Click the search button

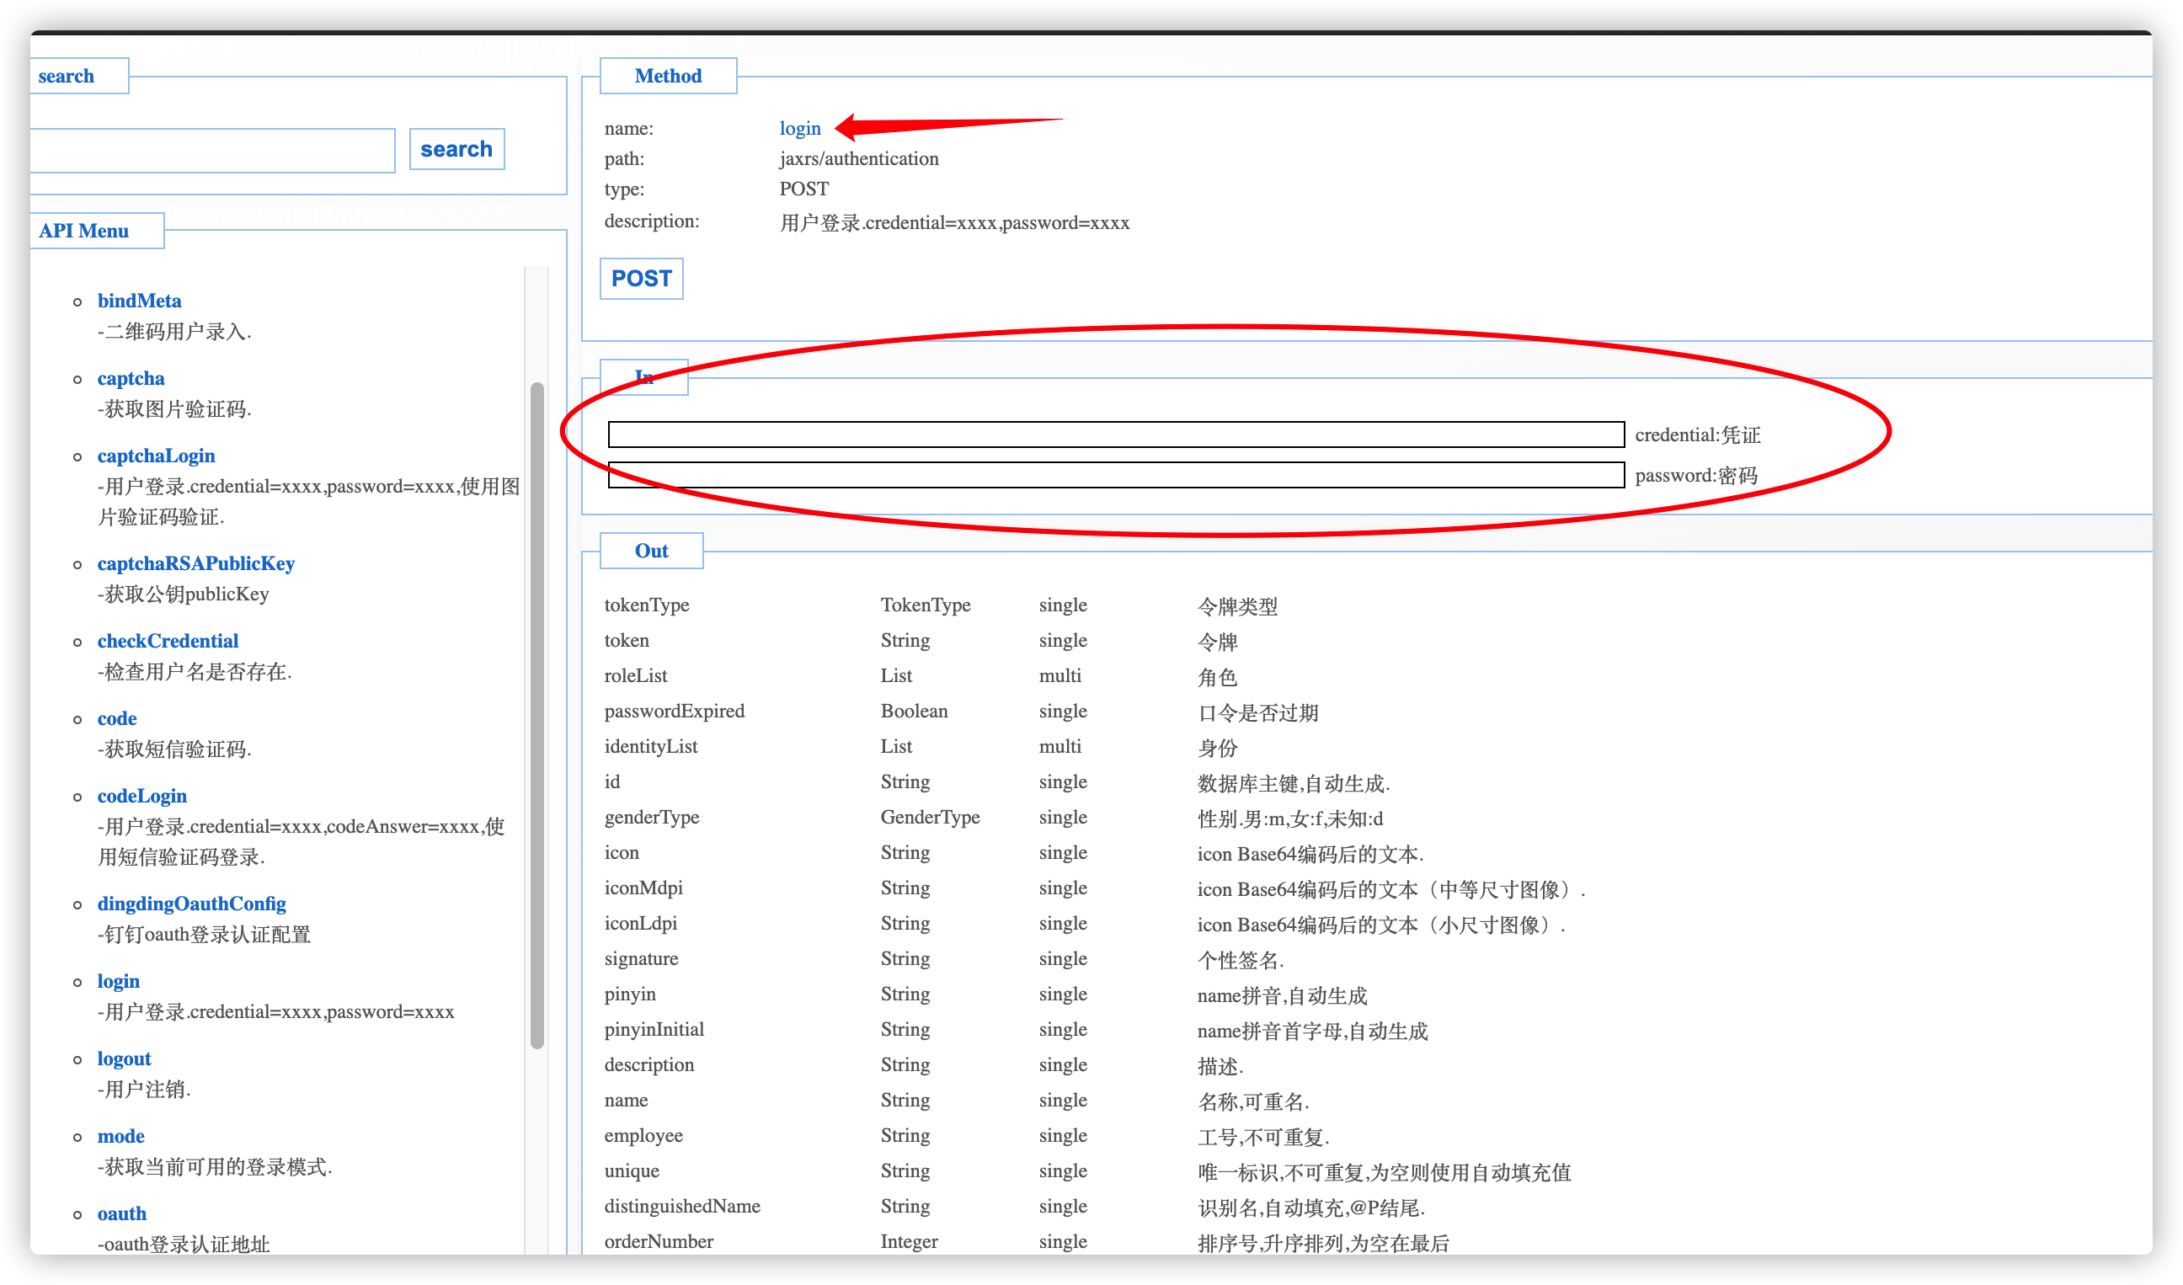(456, 149)
